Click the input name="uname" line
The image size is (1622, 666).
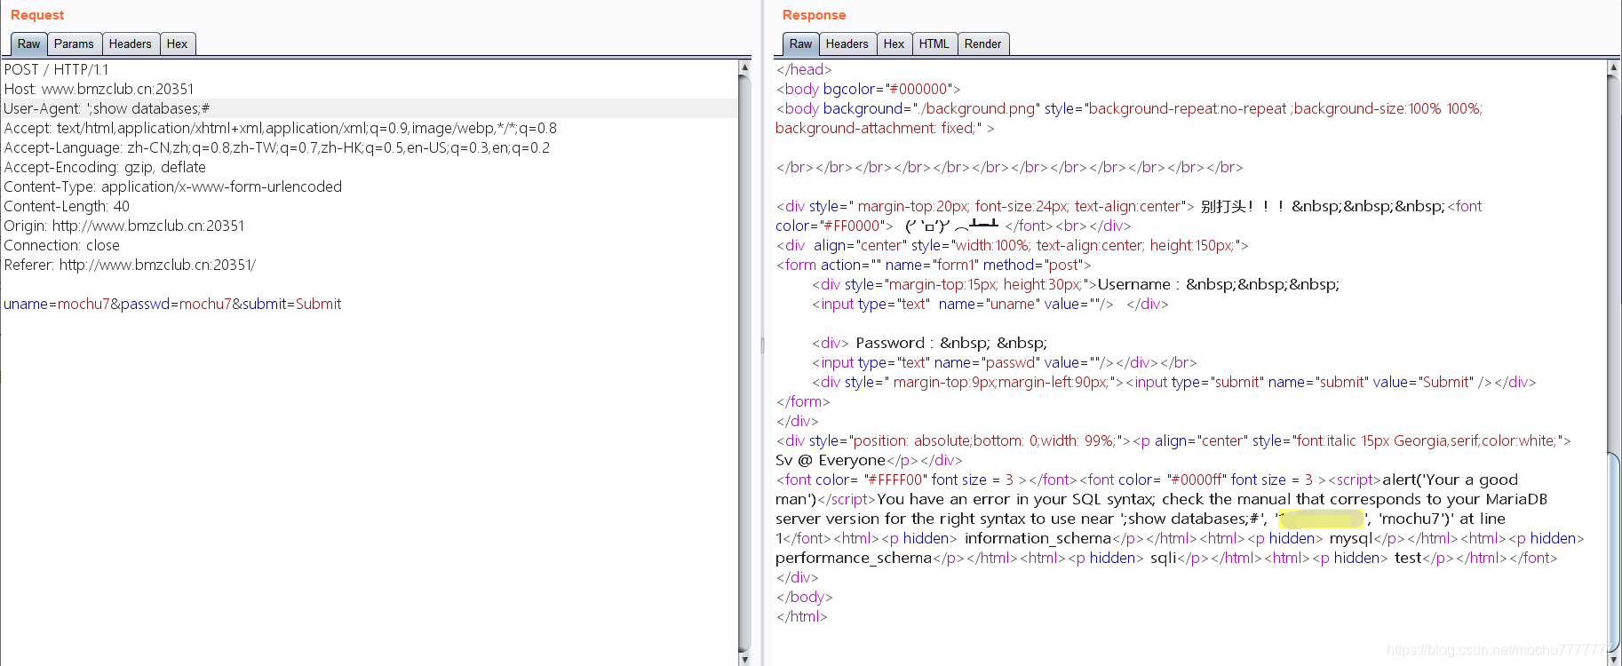[x=990, y=304]
